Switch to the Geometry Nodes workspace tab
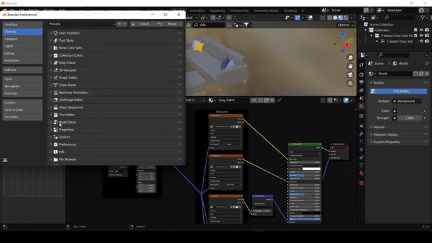Image resolution: width=432 pixels, height=243 pixels. [266, 11]
